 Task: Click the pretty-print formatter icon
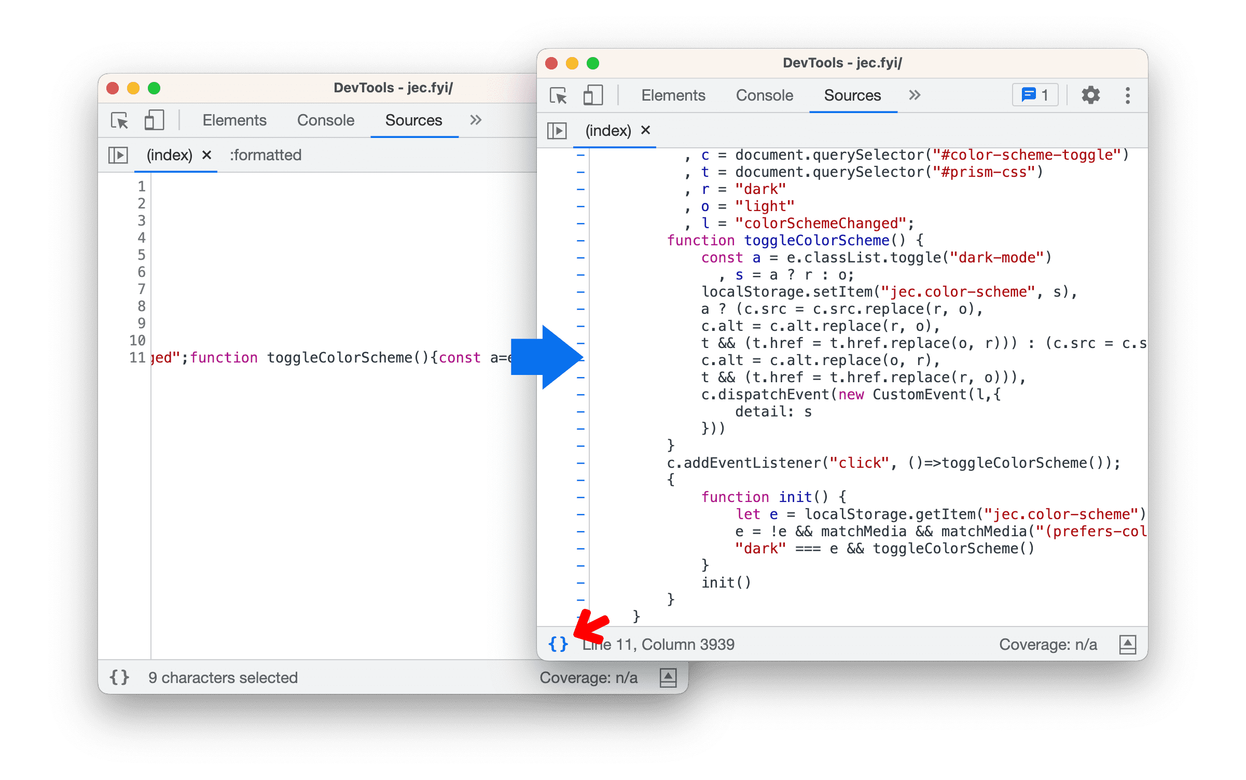pyautogui.click(x=557, y=645)
